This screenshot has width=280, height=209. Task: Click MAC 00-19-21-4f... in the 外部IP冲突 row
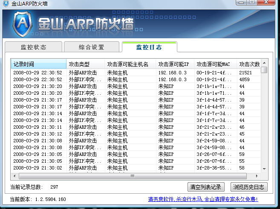point(214,79)
